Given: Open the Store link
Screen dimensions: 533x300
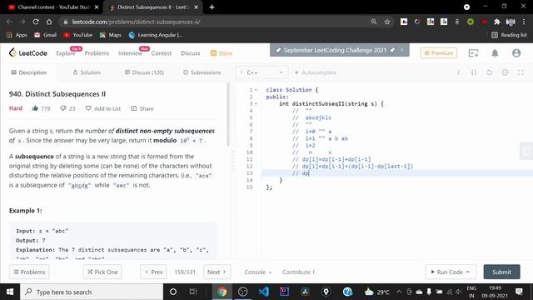Looking at the screenshot, I should pos(222,53).
